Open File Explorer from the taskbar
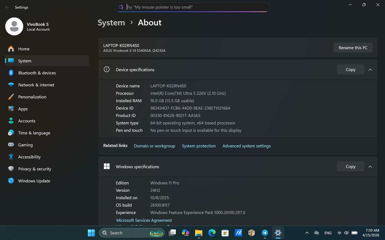385x240 pixels. tap(199, 233)
